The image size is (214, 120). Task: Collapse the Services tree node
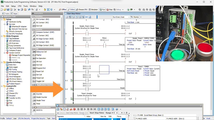click(5, 24)
